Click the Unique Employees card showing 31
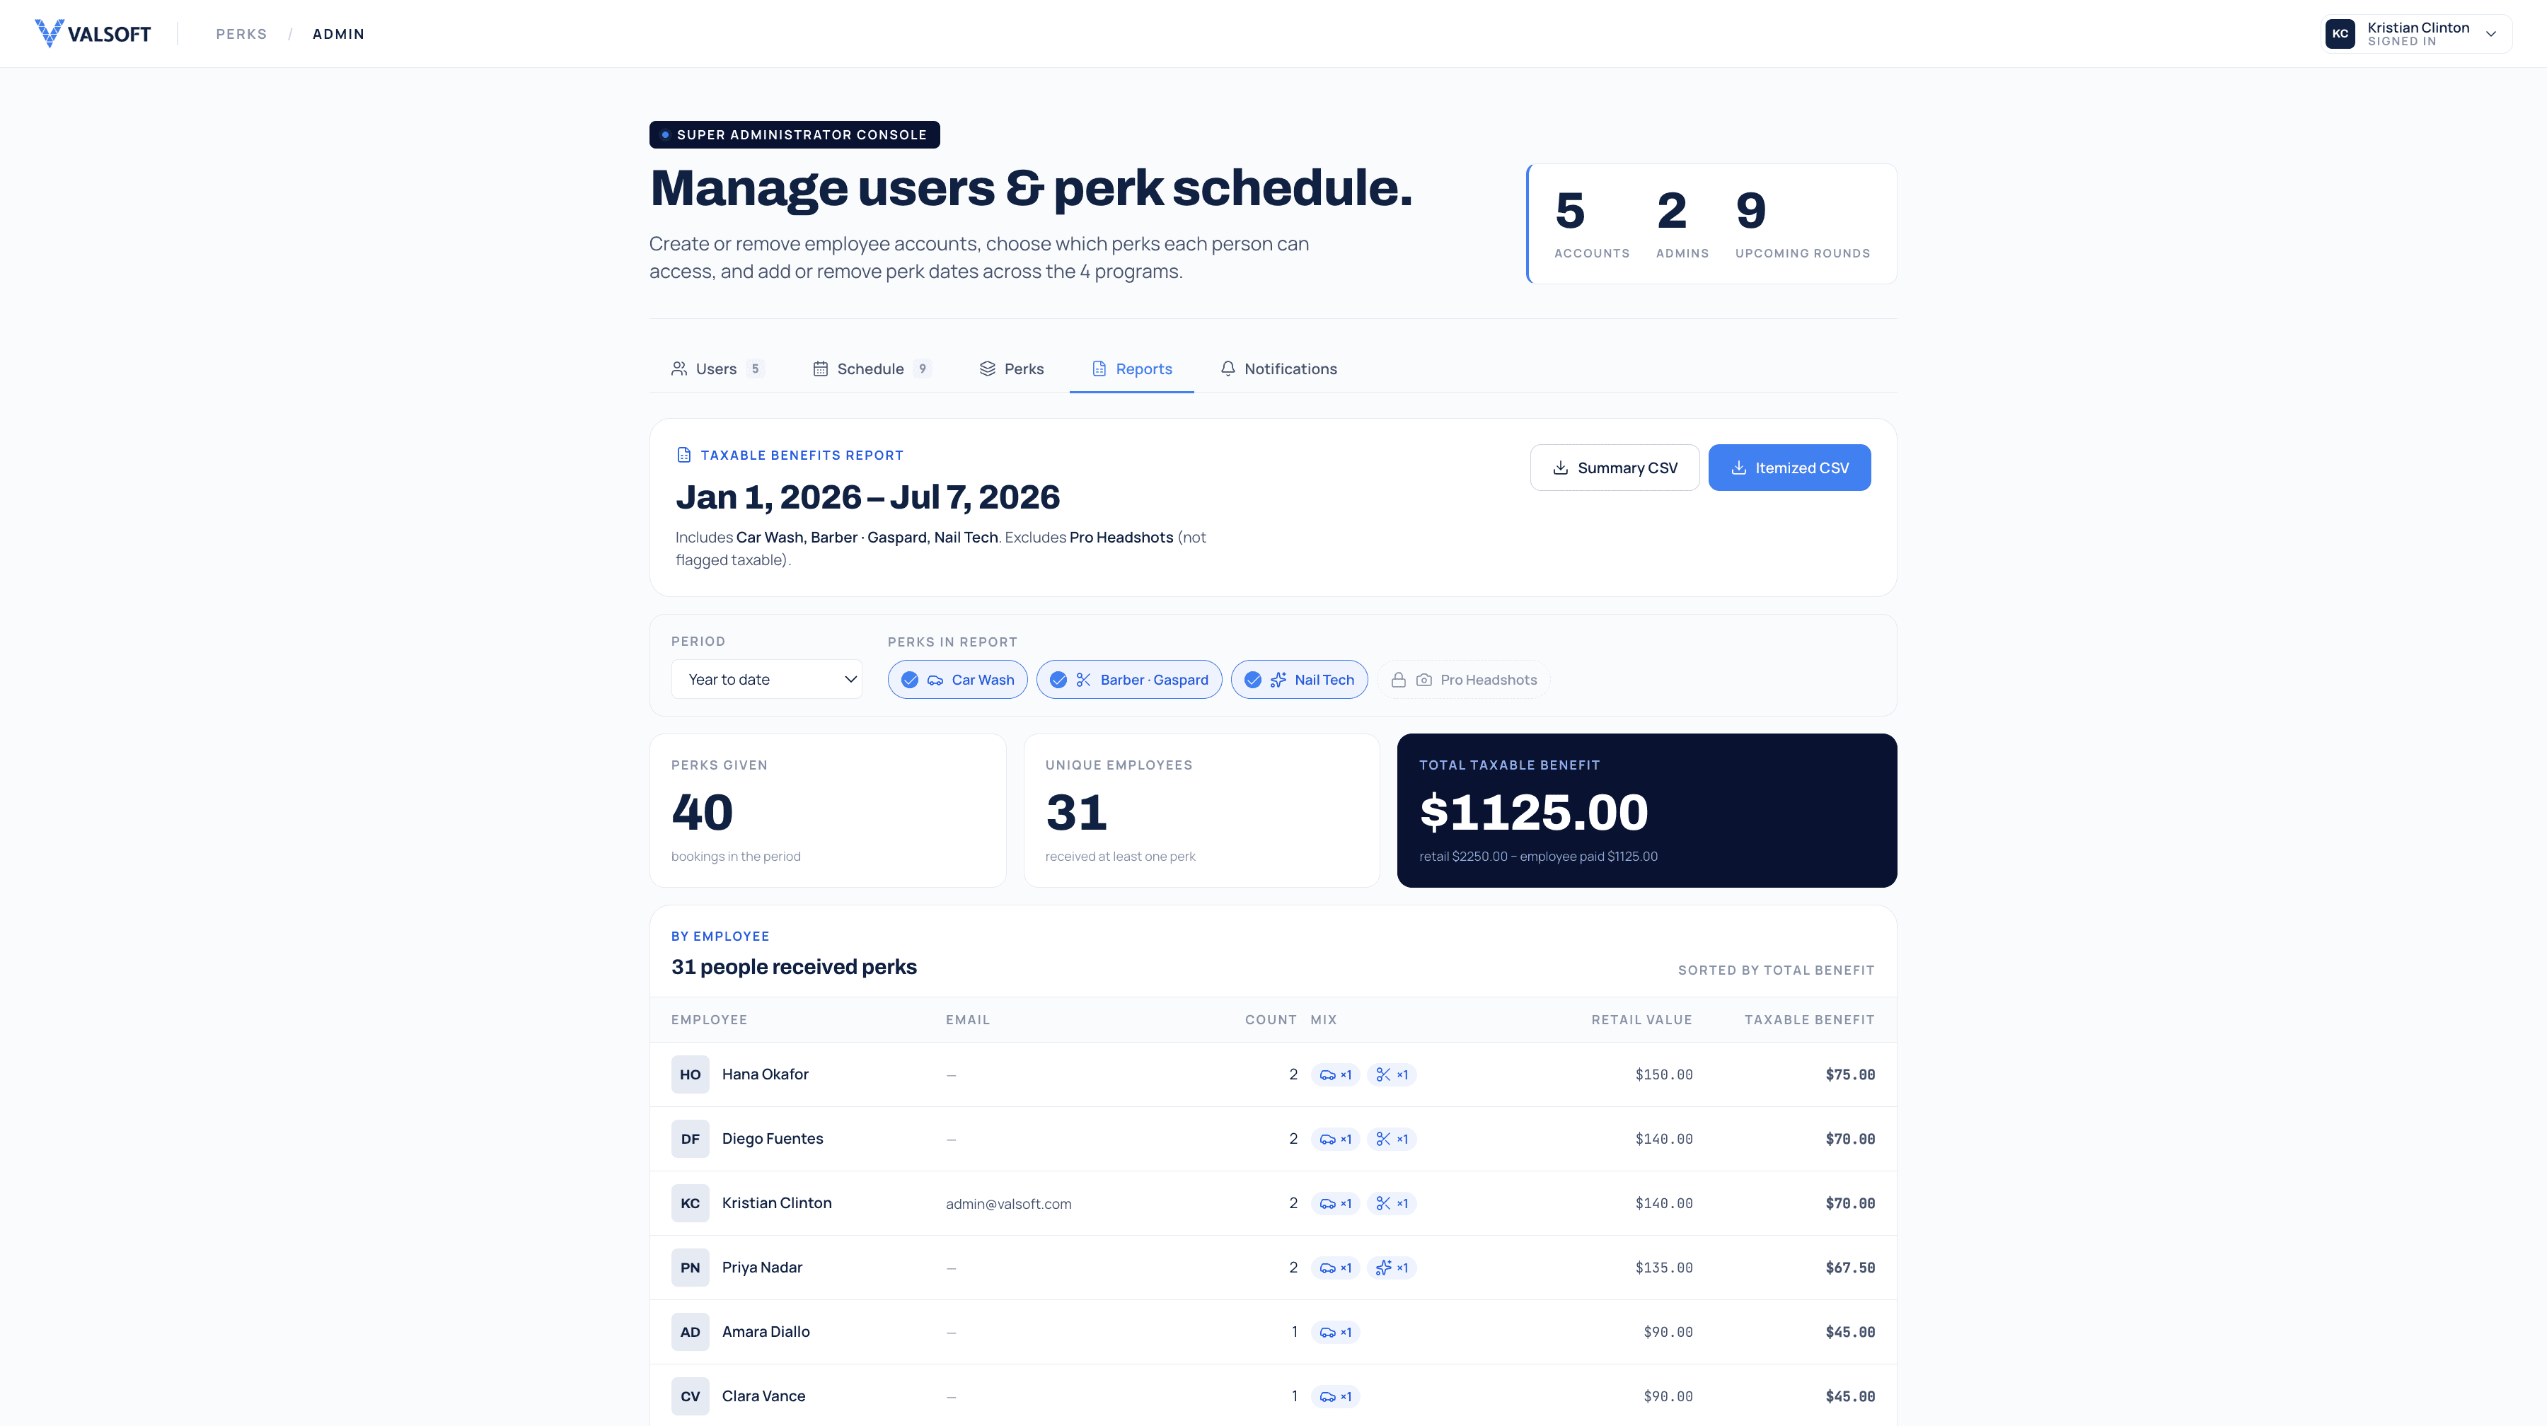Image resolution: width=2547 pixels, height=1426 pixels. (1201, 811)
